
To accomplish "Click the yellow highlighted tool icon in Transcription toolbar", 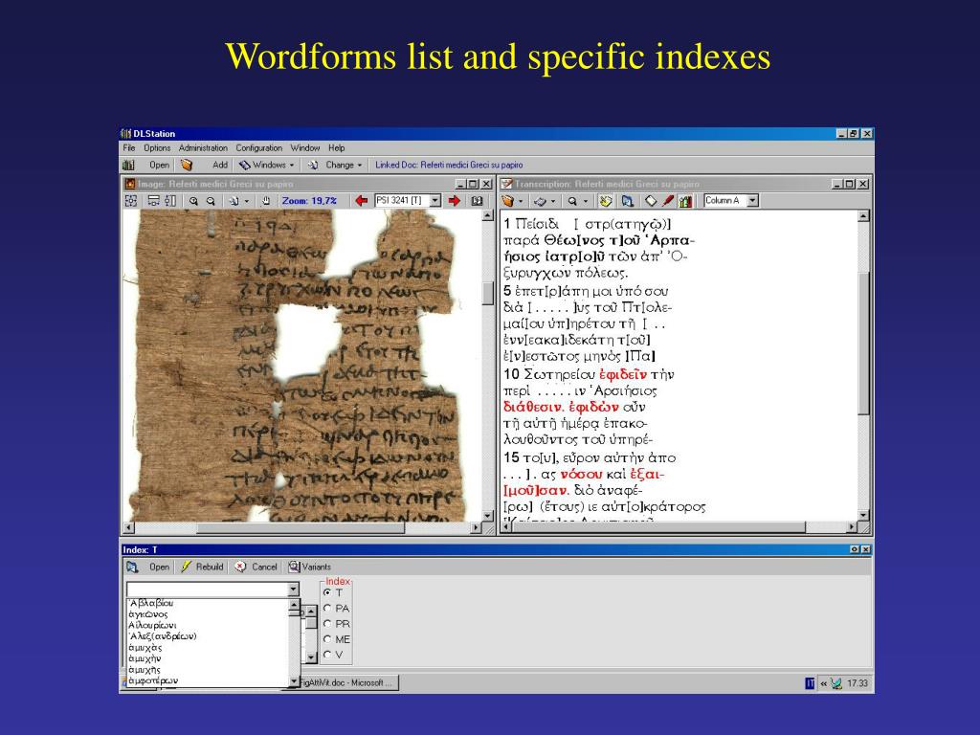I will coord(605,201).
